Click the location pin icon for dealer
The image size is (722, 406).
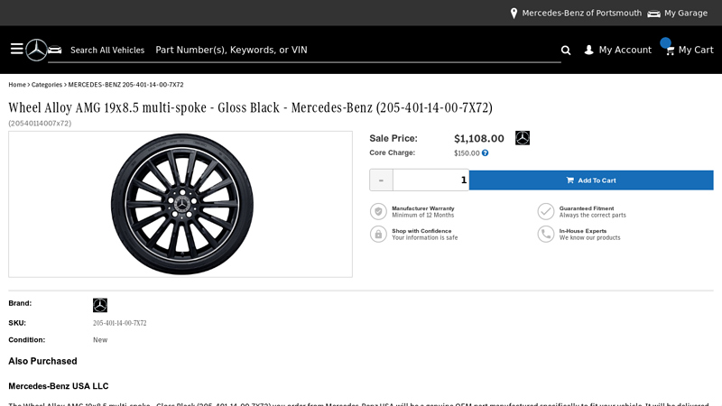[514, 14]
